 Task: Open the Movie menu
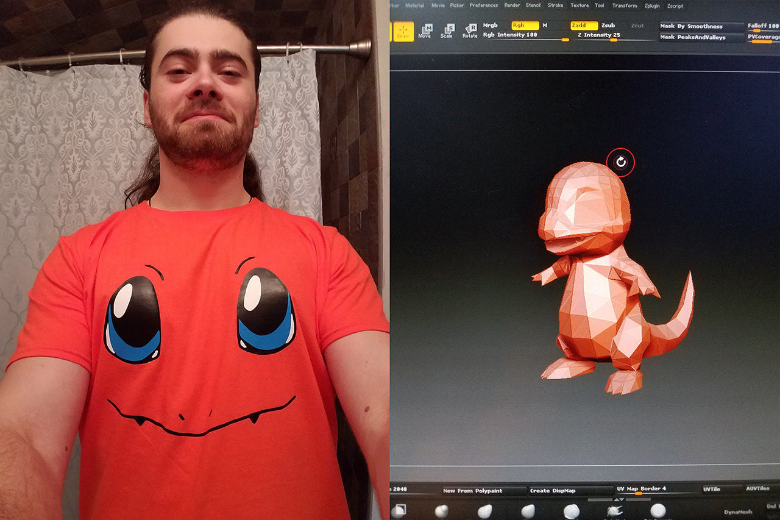438,5
